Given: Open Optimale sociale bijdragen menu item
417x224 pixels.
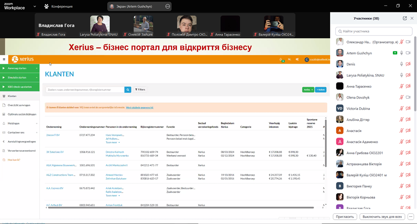Looking at the screenshot, I should (22, 114).
